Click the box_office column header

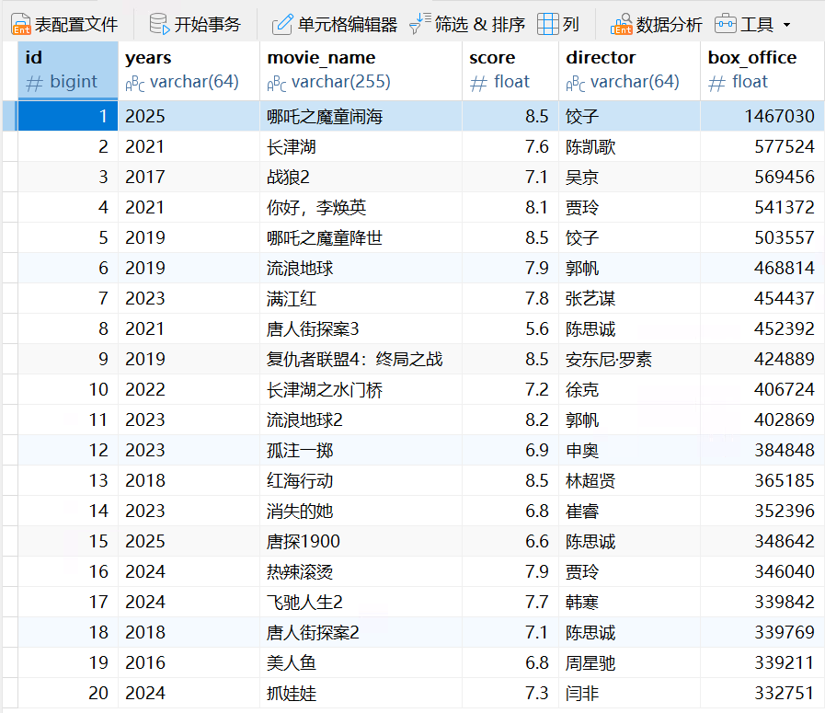[762, 70]
